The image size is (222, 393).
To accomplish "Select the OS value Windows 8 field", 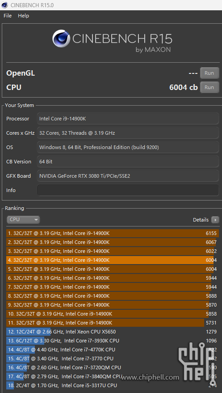I will (x=128, y=147).
